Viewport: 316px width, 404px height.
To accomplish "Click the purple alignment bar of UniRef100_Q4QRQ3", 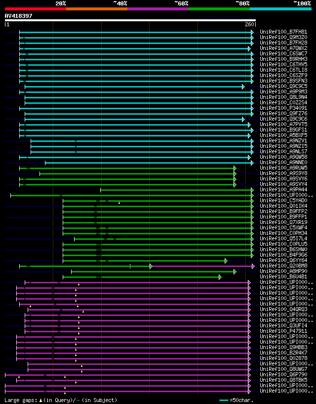I will tap(139, 310).
